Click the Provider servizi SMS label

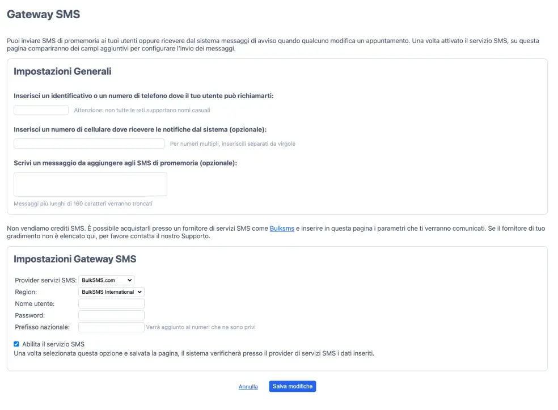(46, 280)
